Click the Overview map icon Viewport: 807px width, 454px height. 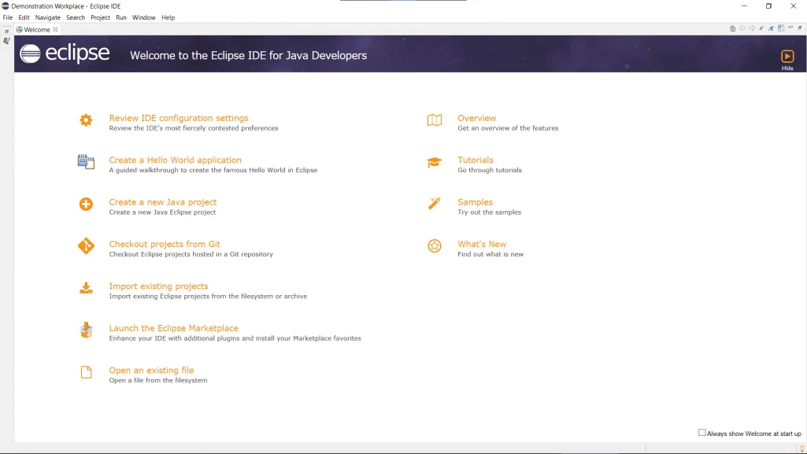click(435, 120)
